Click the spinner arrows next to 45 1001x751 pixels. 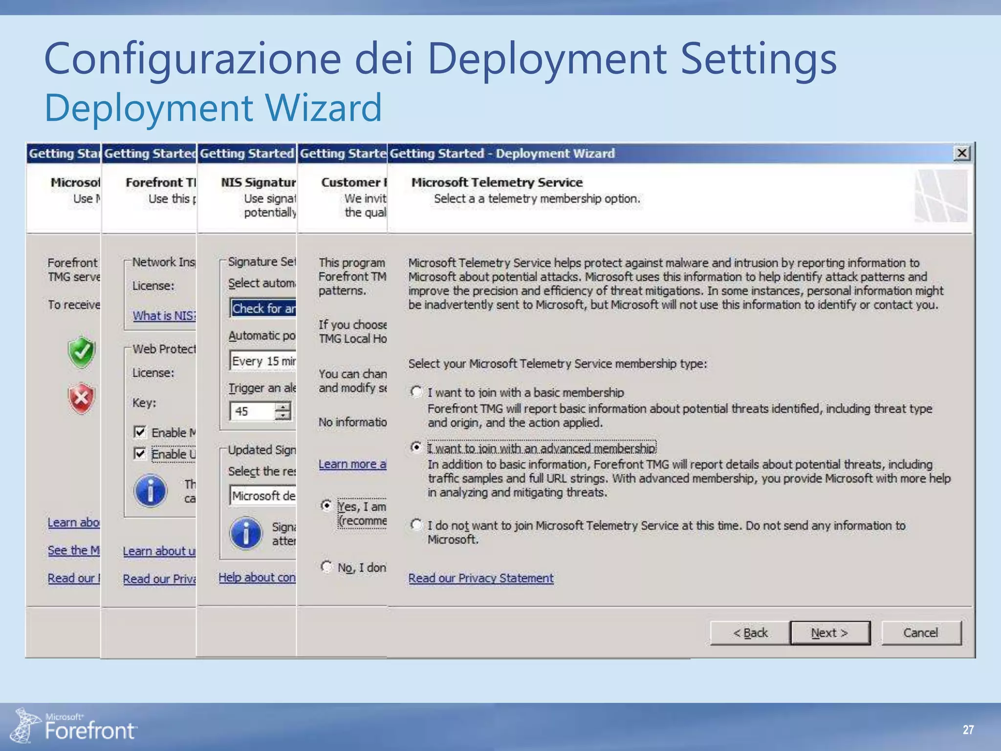pos(283,411)
